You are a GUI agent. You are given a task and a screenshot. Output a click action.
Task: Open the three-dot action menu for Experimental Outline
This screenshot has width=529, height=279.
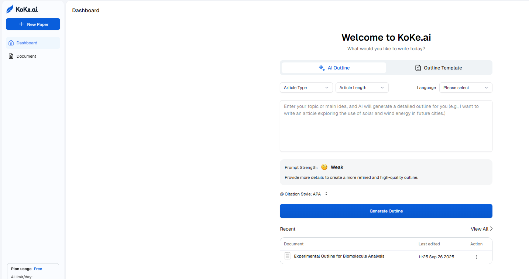point(476,257)
